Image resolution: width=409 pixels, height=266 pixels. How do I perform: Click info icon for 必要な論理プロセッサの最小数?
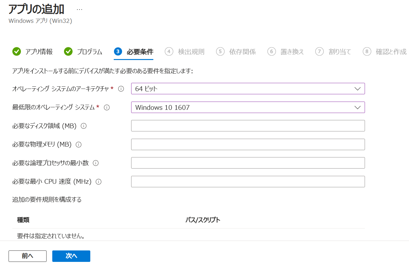click(95, 163)
